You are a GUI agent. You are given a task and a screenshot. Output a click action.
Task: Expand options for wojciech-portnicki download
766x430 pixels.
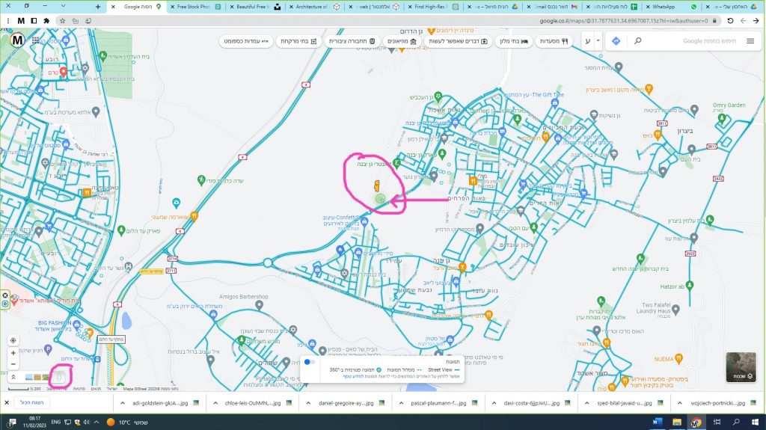679,403
